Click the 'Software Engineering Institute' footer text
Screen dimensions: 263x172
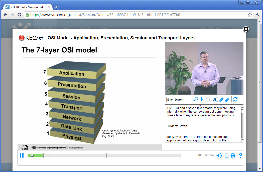52,148
